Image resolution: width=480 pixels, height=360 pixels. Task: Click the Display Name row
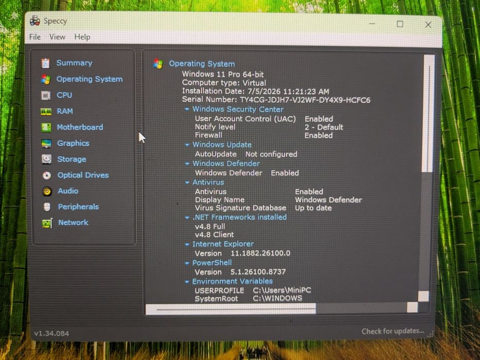tap(278, 200)
